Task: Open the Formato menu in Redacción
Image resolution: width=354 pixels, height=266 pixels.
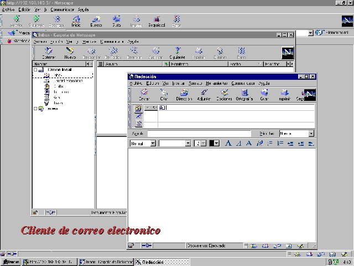Action: point(195,83)
